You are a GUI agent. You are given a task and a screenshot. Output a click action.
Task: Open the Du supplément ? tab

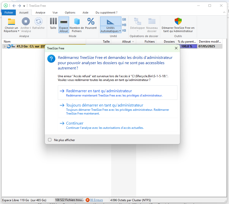pyautogui.click(x=106, y=13)
